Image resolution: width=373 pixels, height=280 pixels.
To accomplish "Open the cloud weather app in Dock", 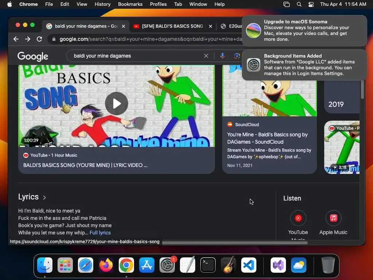I will [299, 265].
